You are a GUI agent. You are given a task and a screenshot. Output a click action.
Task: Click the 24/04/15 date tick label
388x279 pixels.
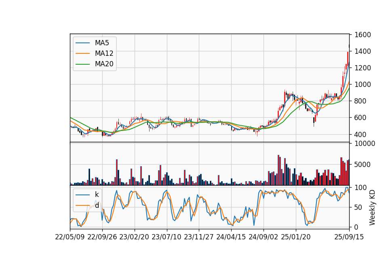(x=231, y=237)
